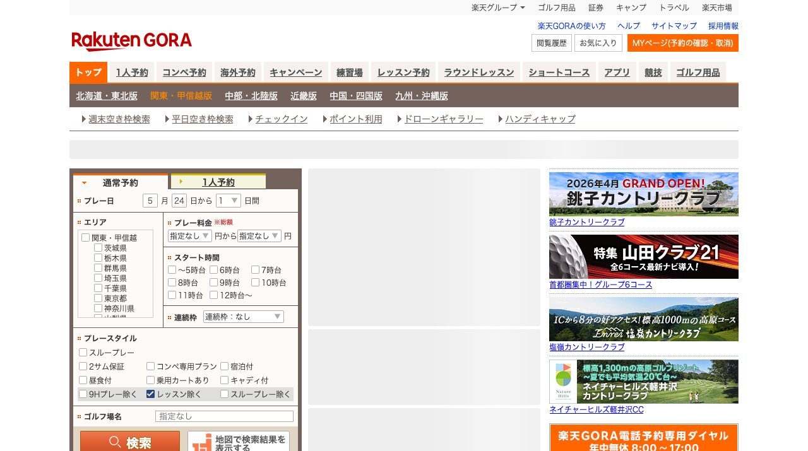Check the 群馬県 checkbox
Screen dimensions: 808x451
tap(98, 268)
